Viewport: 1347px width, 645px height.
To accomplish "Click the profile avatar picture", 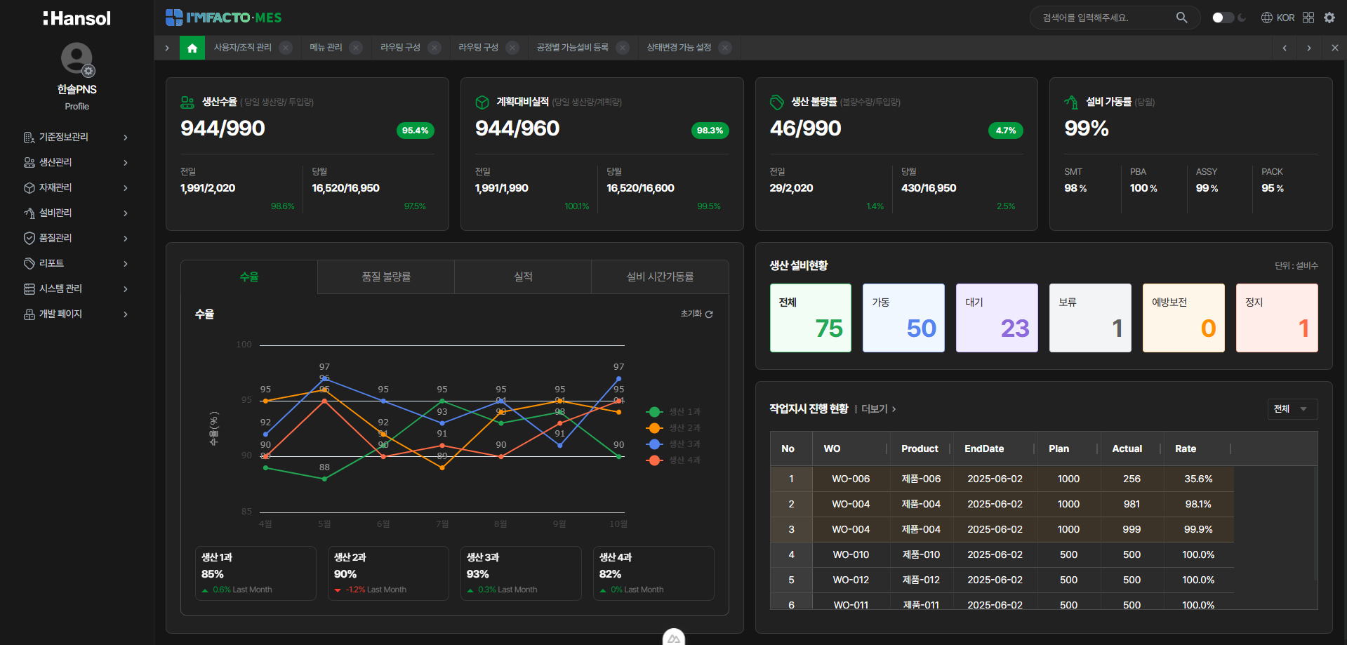I will (77, 58).
